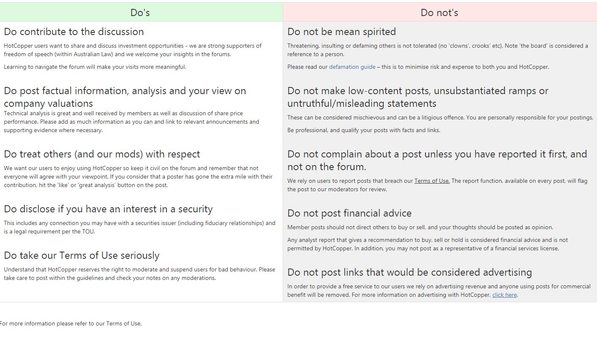Open the underlined Terms of Use link
The height and width of the screenshot is (347, 597).
click(432, 181)
